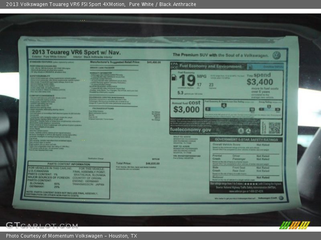Click the 'GERMANY: 25%' parts content line
This screenshot has height=240, width=321.
click(x=45, y=186)
